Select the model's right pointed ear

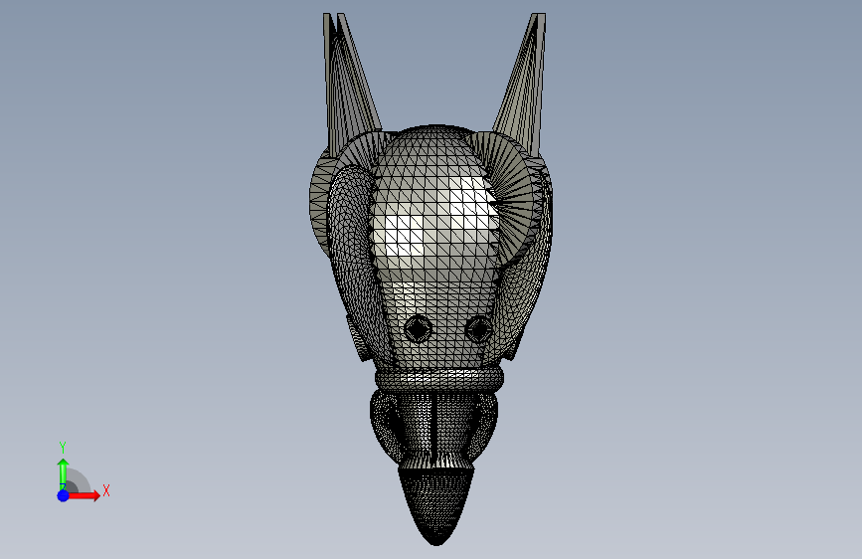click(521, 83)
